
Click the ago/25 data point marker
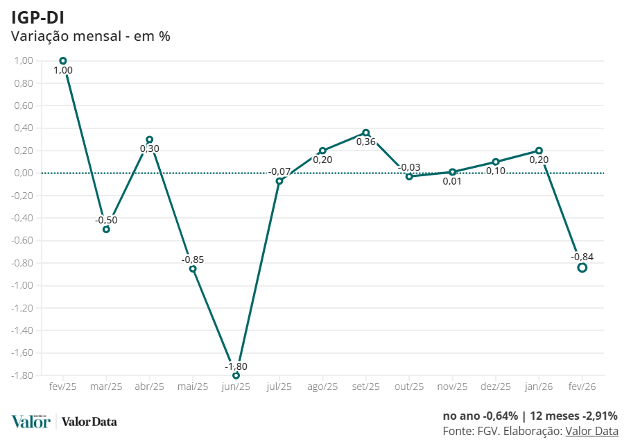322,151
